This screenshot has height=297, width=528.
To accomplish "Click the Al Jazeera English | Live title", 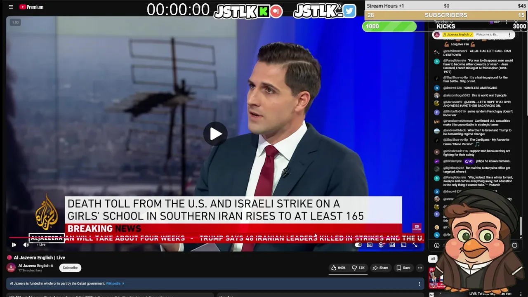I will pos(39,257).
